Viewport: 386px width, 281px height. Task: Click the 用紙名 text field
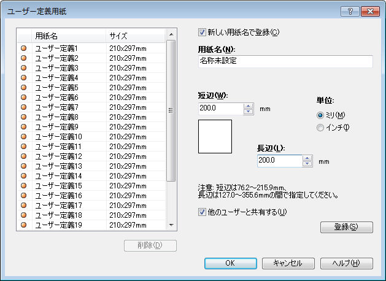(x=285, y=61)
